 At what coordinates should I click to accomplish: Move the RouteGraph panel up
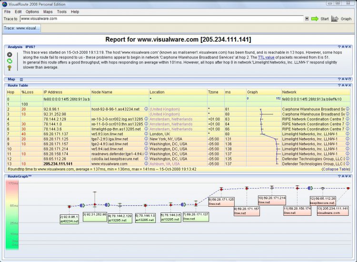click(343, 176)
